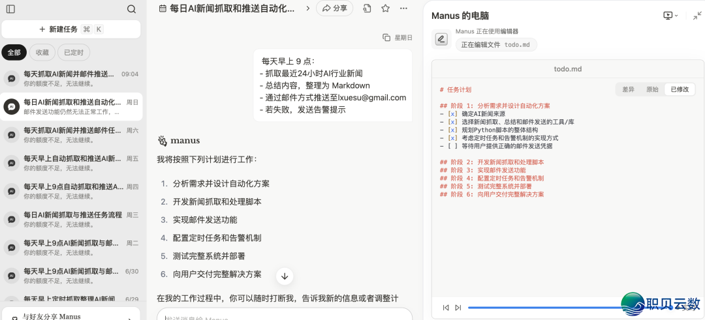Minimize Manus computer panel with collapse arrows
Viewport: 705px width, 320px height.
coord(697,15)
